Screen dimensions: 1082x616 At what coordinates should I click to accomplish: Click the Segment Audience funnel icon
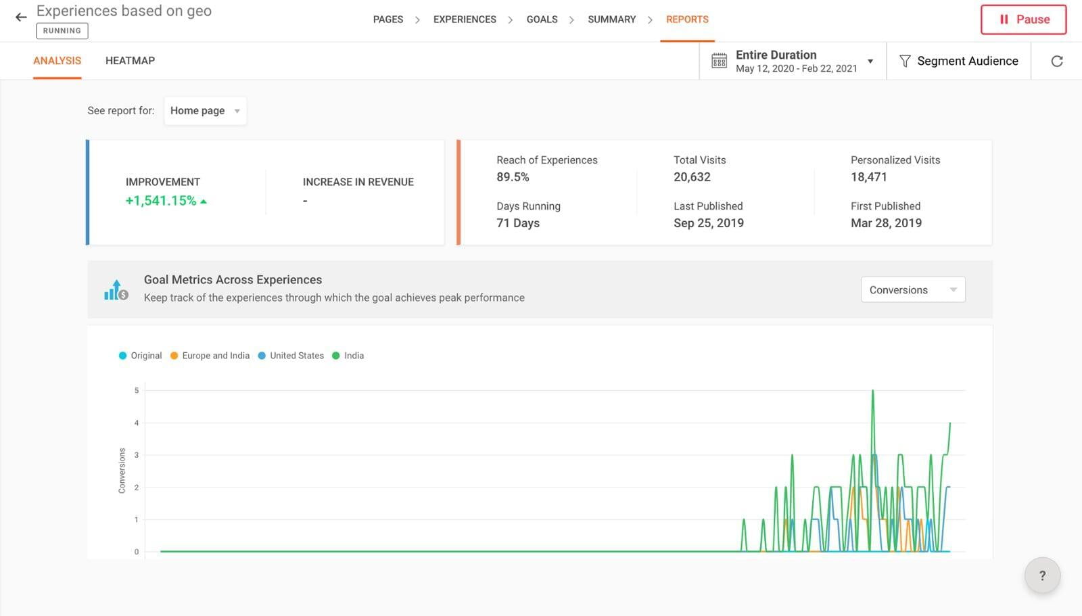904,61
